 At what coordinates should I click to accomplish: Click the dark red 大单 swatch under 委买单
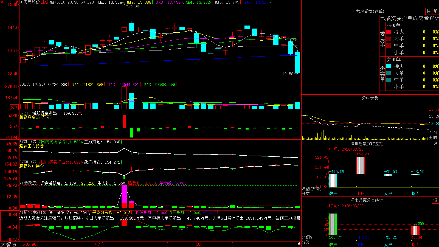389,39
